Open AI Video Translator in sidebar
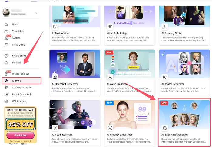Screen dimensions: 212x148 click(x=22, y=88)
